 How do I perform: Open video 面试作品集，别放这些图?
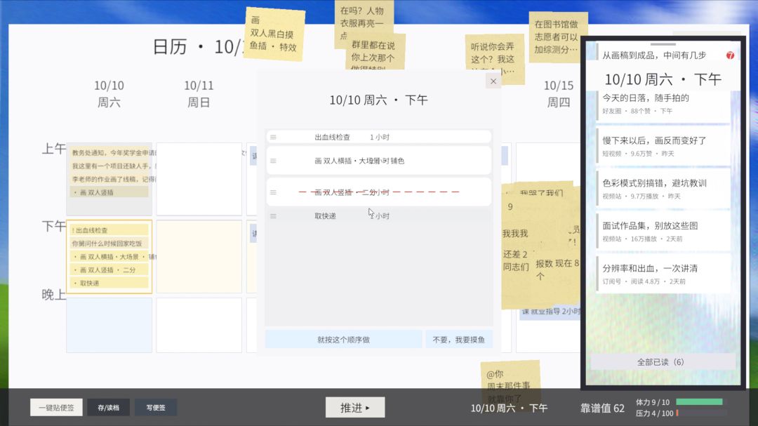663,232
